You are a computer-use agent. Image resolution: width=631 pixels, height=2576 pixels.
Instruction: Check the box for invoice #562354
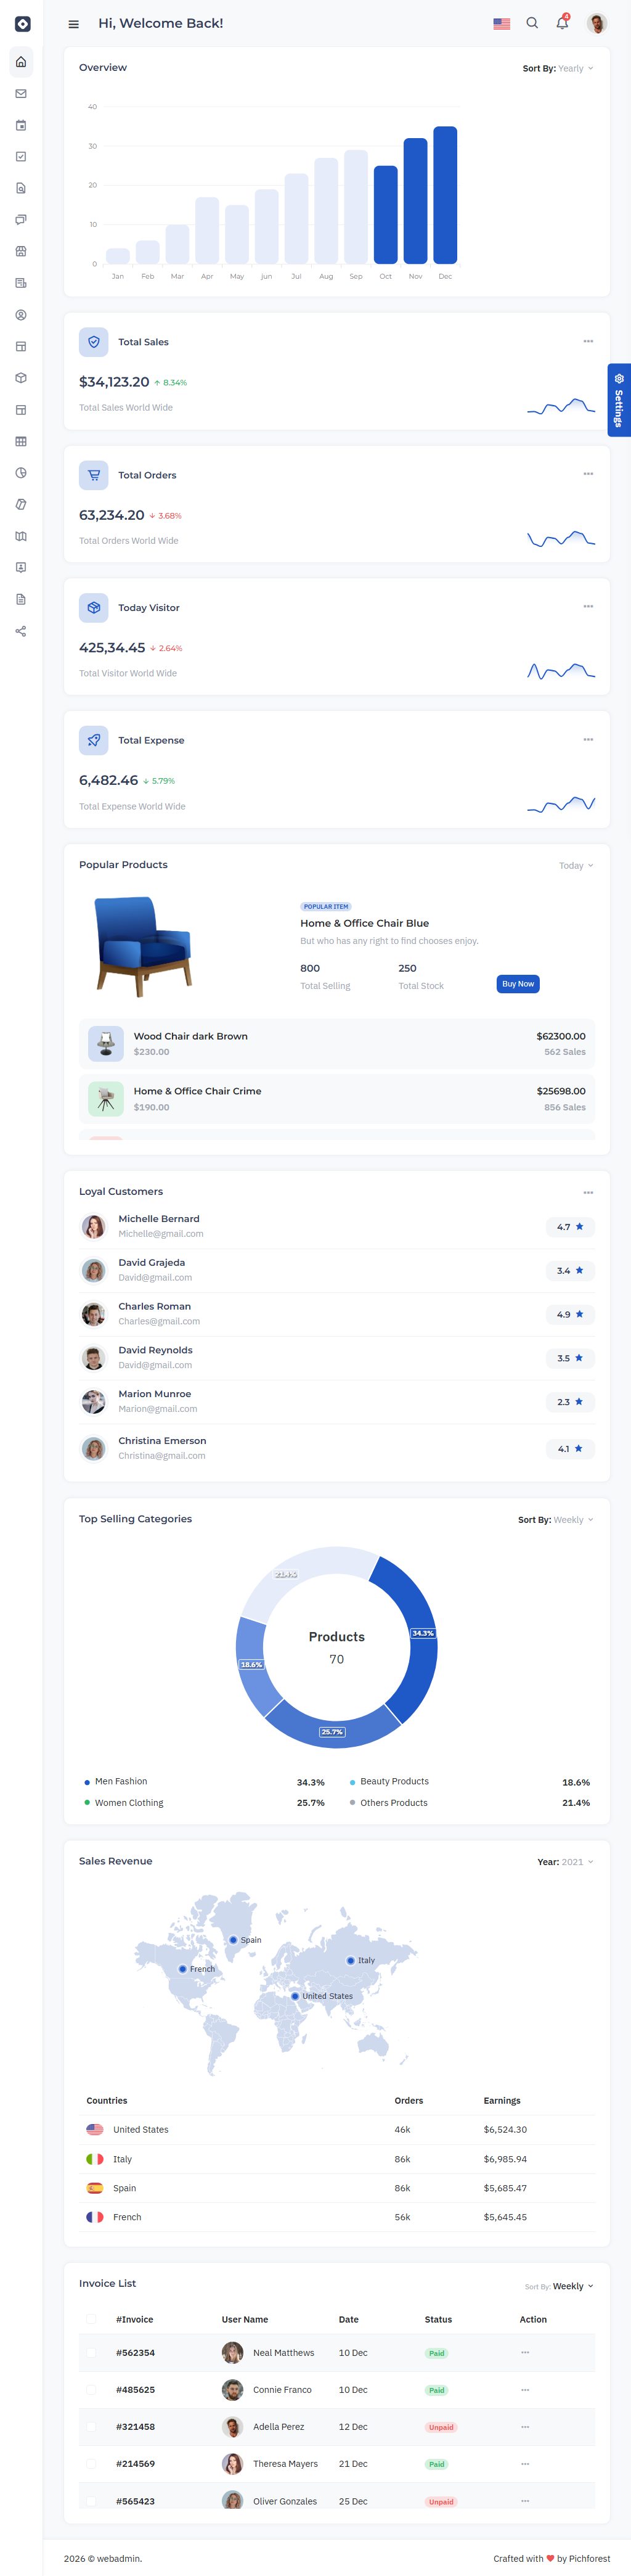pyautogui.click(x=91, y=2353)
